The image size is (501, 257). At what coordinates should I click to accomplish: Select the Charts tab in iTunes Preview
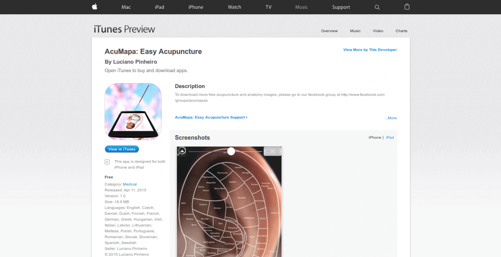pos(402,31)
